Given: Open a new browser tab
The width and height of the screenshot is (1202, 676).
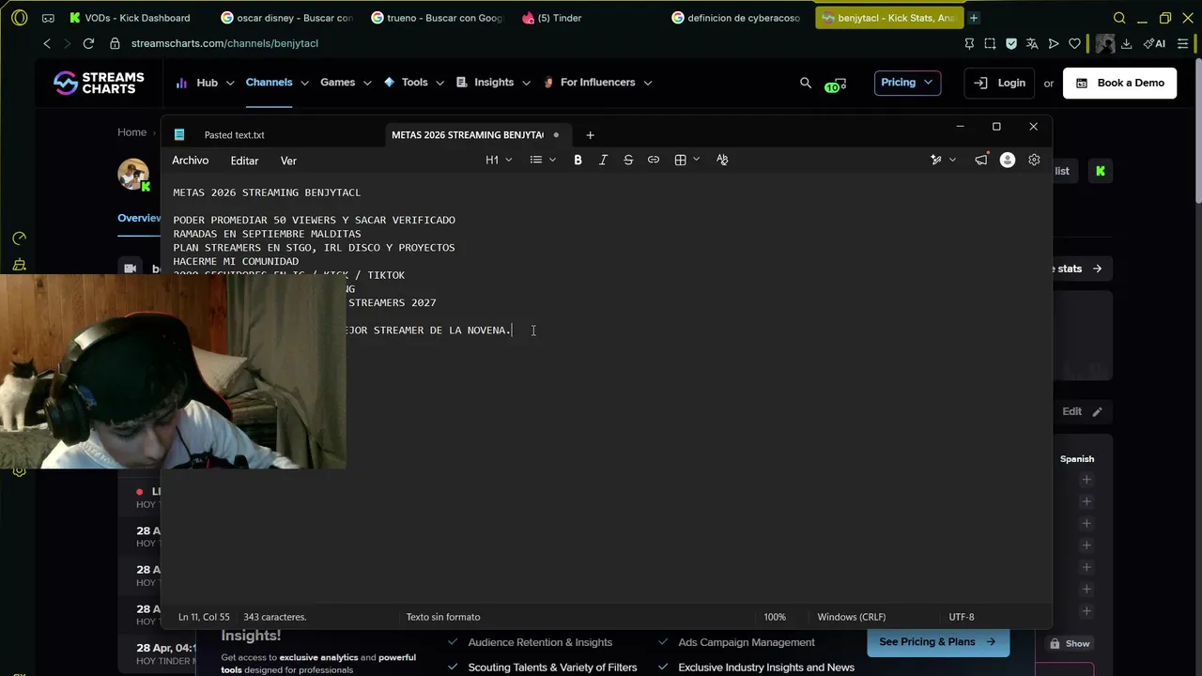Looking at the screenshot, I should click(x=974, y=18).
